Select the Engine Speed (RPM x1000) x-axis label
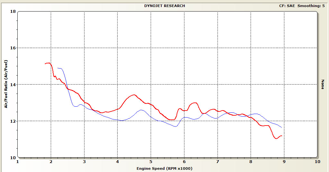 click(x=164, y=168)
